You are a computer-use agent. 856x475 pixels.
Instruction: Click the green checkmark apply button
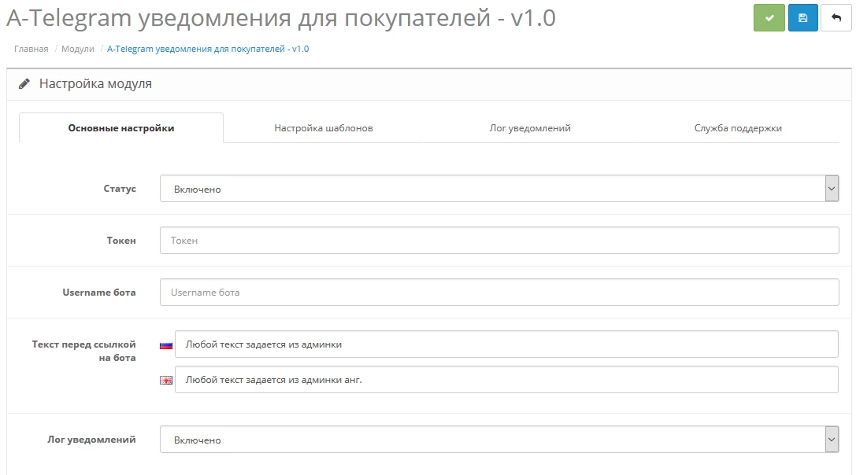pos(769,18)
